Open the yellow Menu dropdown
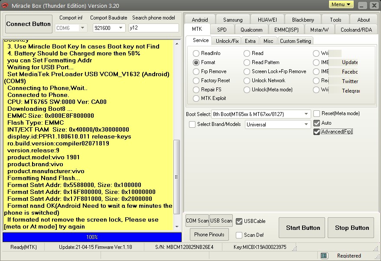381x261 pixels. (x=341, y=4)
